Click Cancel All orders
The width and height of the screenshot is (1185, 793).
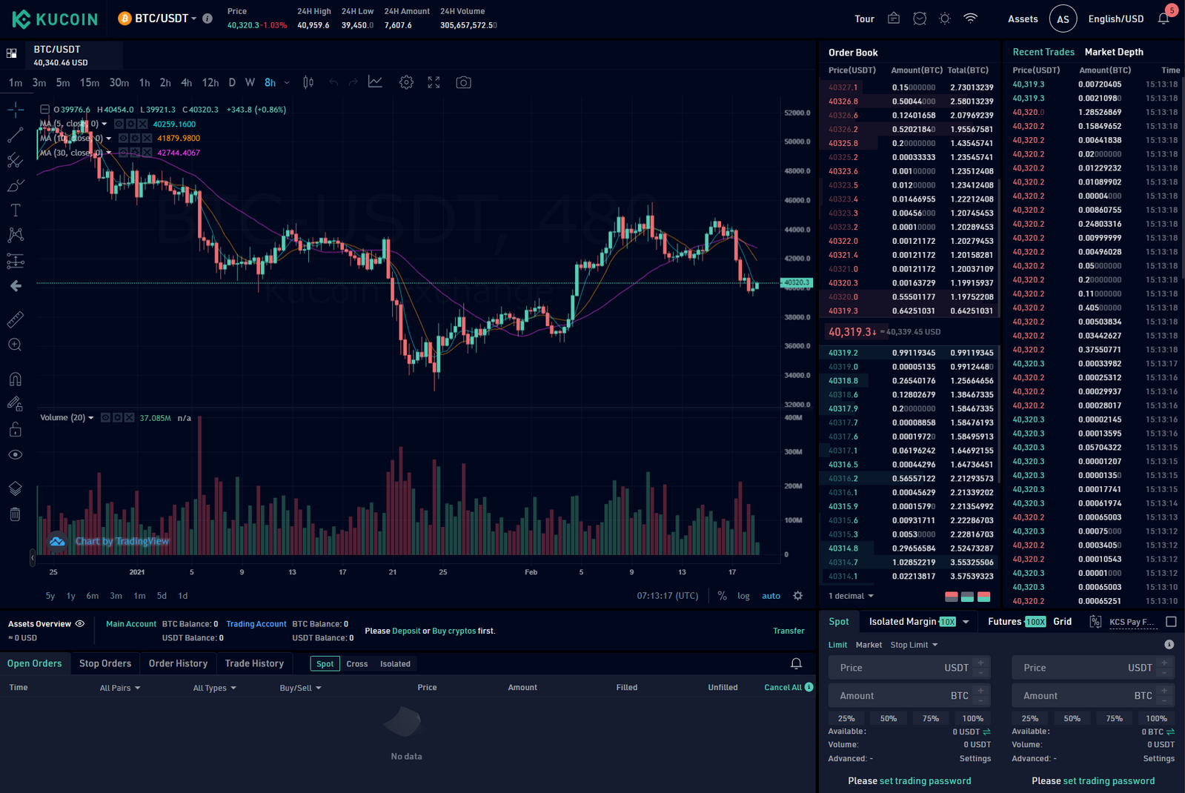tap(783, 688)
